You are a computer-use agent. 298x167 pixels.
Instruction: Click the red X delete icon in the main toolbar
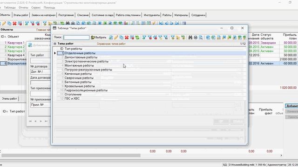point(14,23)
